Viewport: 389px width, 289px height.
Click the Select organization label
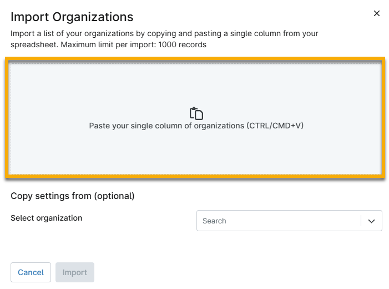(46, 218)
